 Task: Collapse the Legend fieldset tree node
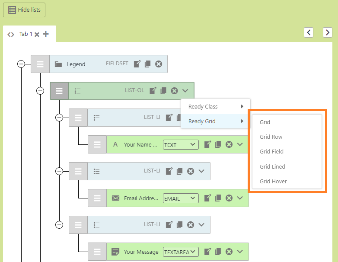click(x=21, y=64)
